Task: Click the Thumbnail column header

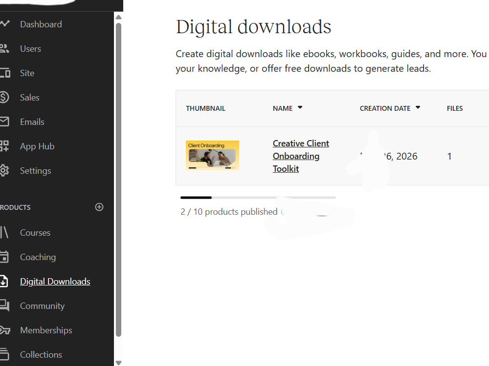Action: coord(205,108)
